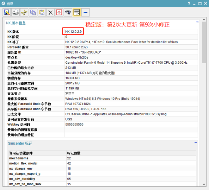Click the Simcenter 标记 heading
209x190 pixels.
pos(20,143)
